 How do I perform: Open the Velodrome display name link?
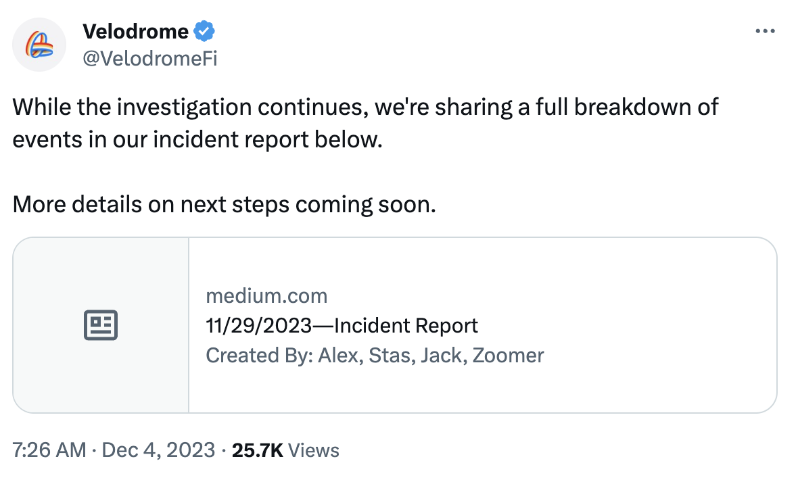point(135,31)
